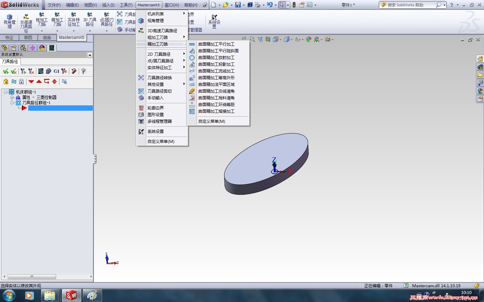The width and height of the screenshot is (484, 302).
Task: Click the G1 post-process icon
Action: (x=56, y=71)
